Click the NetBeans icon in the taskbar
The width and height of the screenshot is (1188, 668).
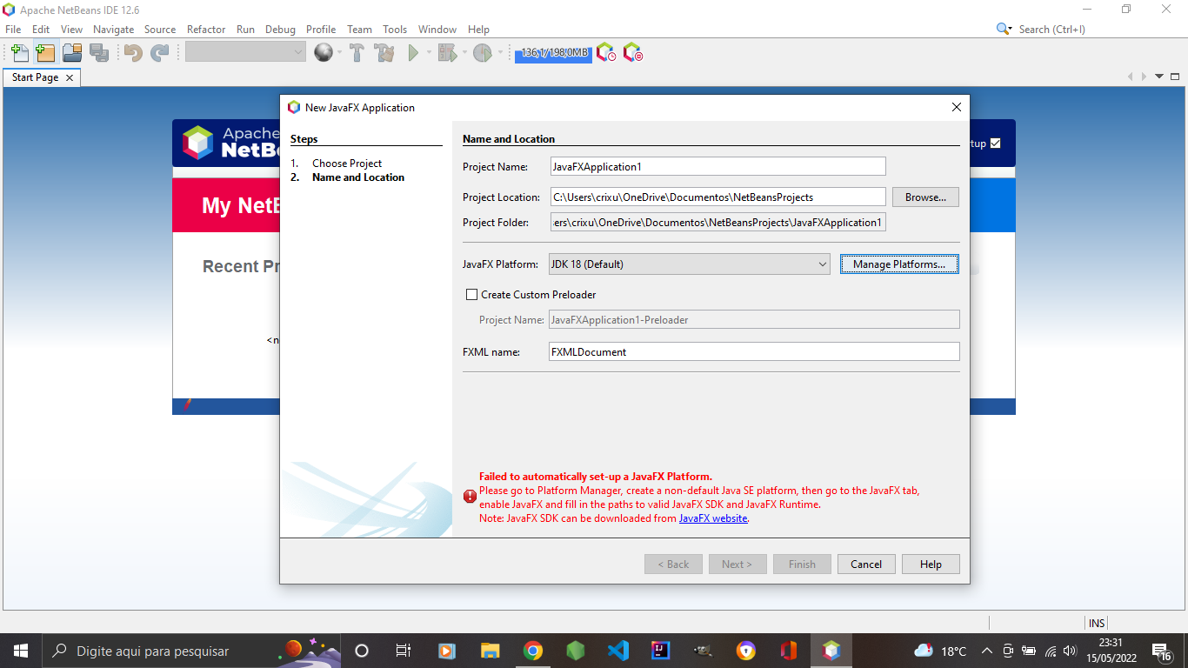pos(831,651)
